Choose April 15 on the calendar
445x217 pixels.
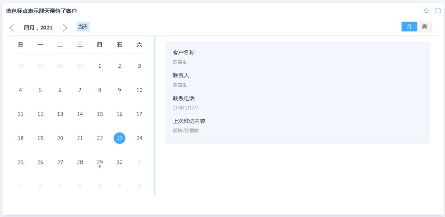(100, 114)
